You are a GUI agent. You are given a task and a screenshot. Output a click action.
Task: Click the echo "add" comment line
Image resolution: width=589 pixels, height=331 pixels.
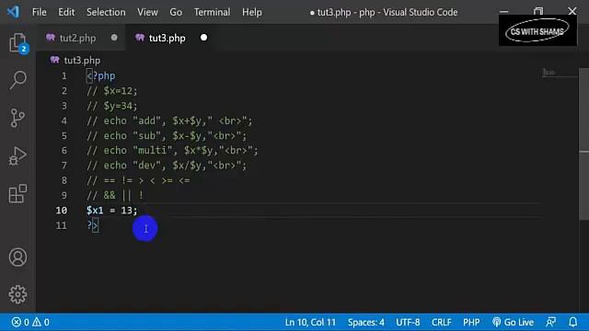(x=169, y=120)
